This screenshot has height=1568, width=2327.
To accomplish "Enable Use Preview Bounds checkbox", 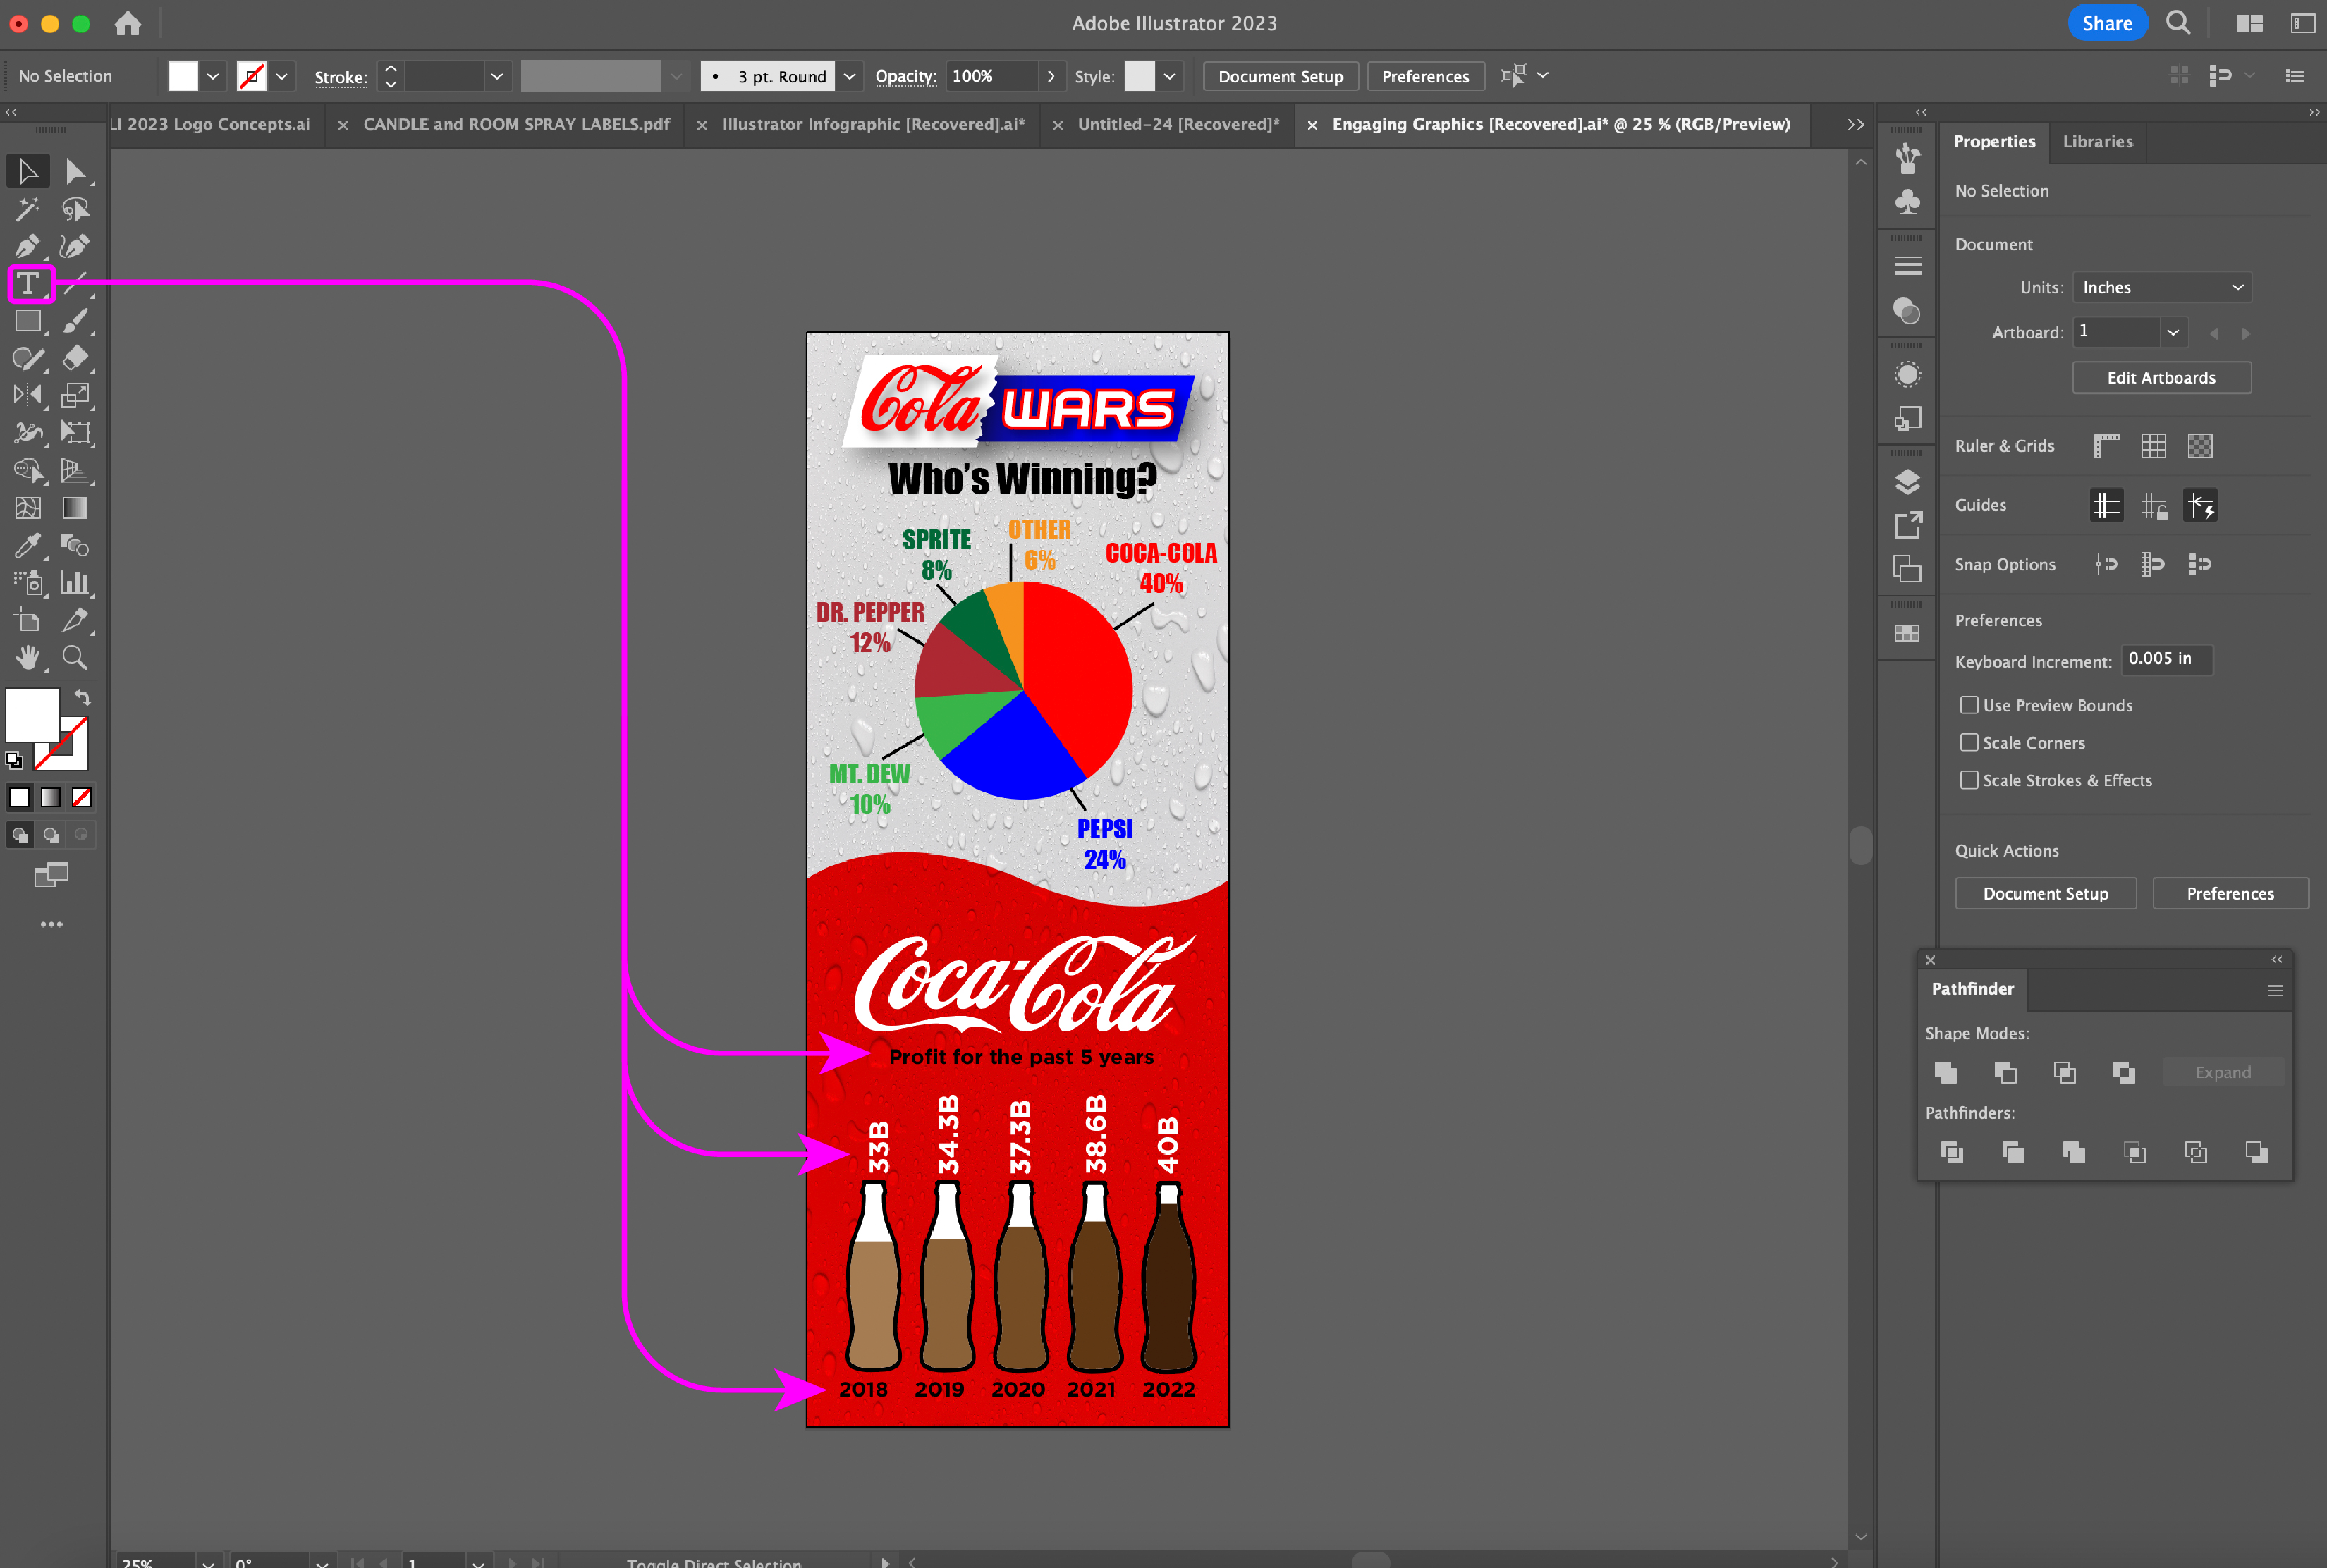I will pos(1969,705).
